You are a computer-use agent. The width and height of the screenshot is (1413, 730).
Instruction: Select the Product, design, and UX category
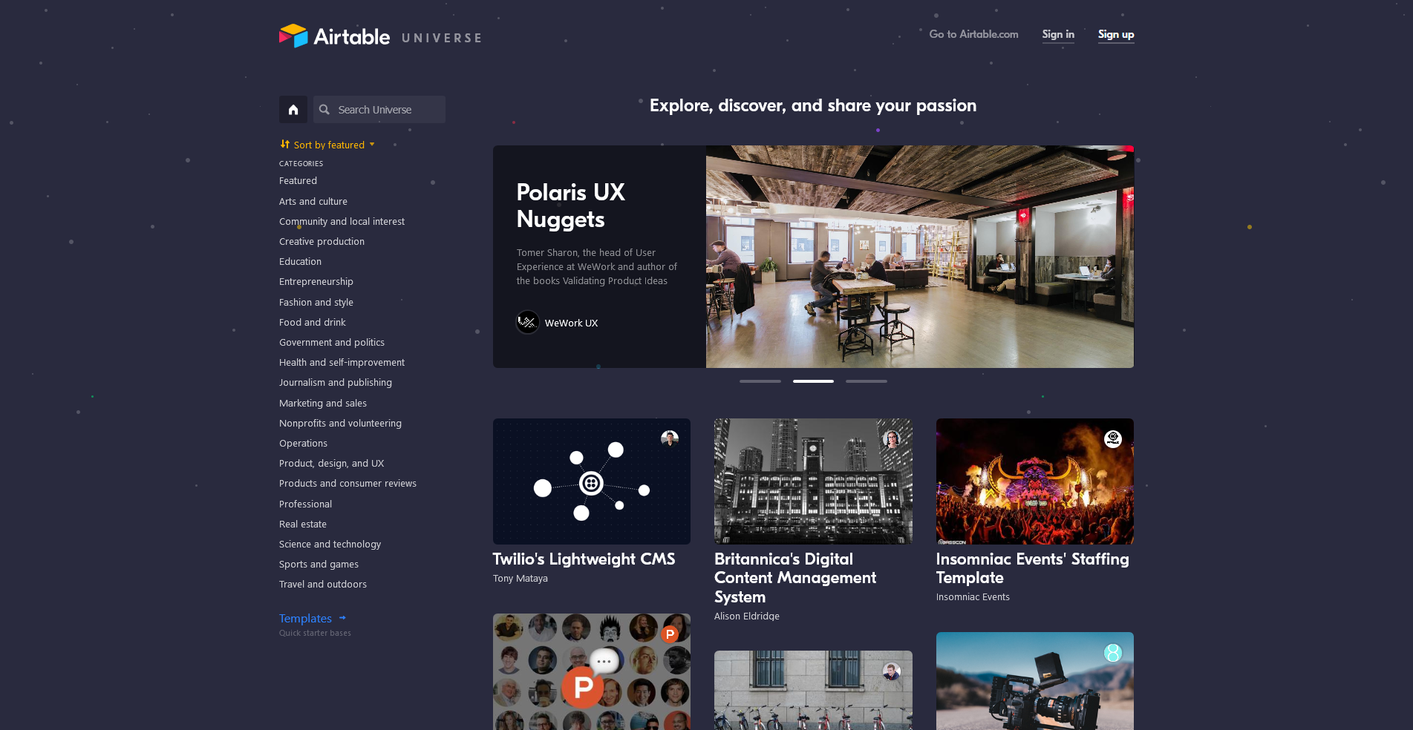331,463
